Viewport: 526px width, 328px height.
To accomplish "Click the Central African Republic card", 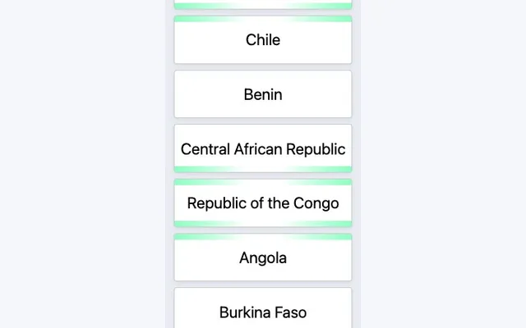I will pos(263,148).
